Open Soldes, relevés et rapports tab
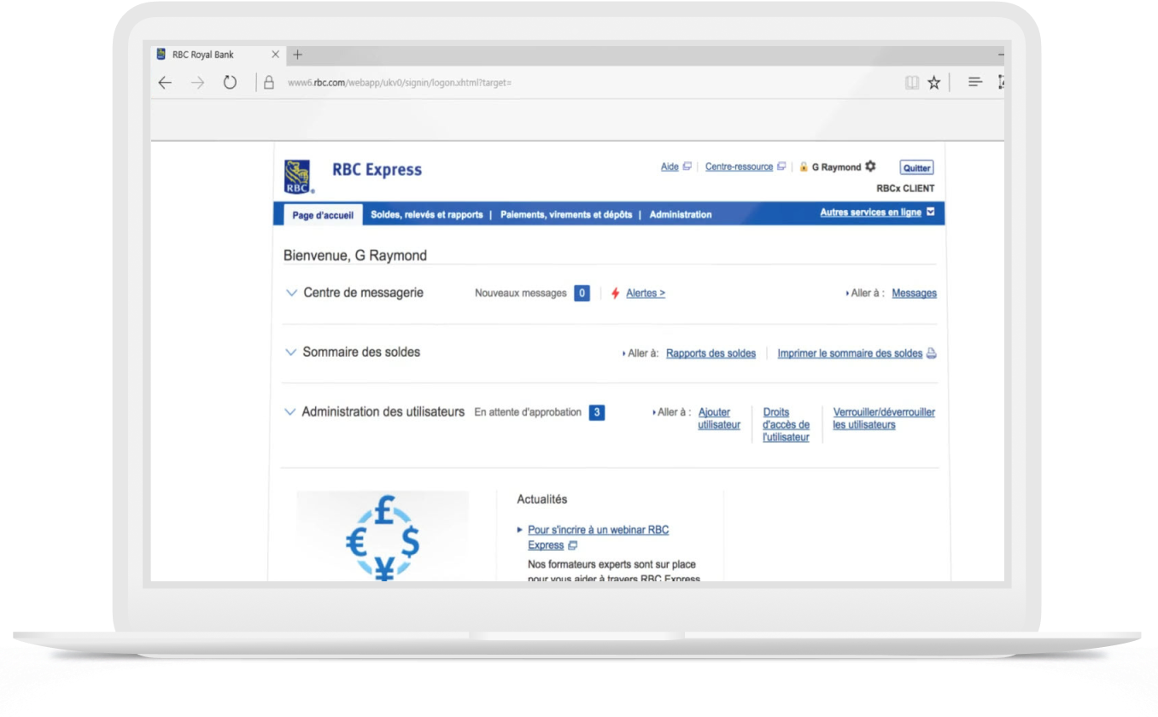Viewport: 1158px width, 717px height. (426, 215)
